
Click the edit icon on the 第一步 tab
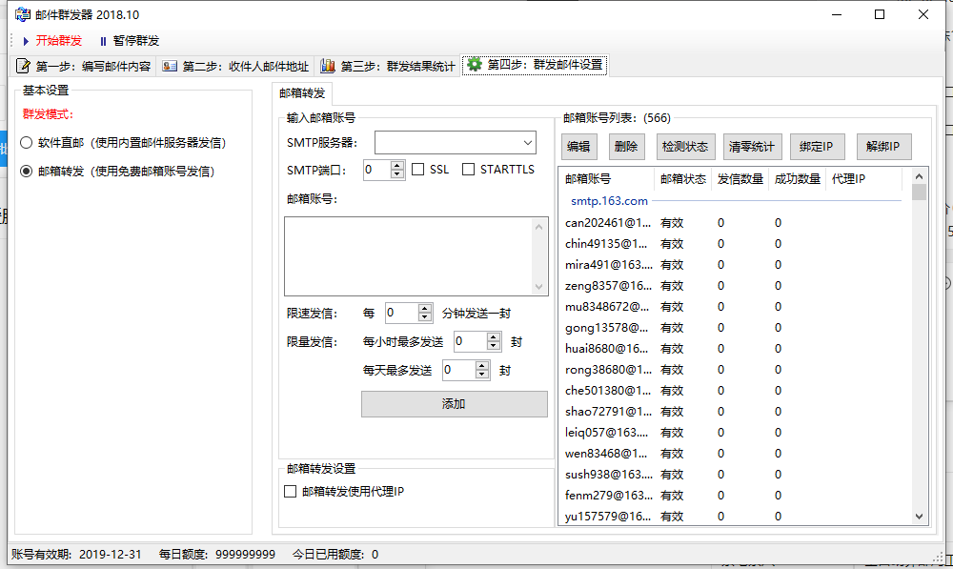(23, 66)
